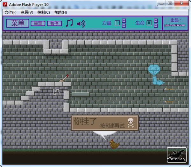Click the skull and crossbones icon
The image size is (191, 167).
131,122
